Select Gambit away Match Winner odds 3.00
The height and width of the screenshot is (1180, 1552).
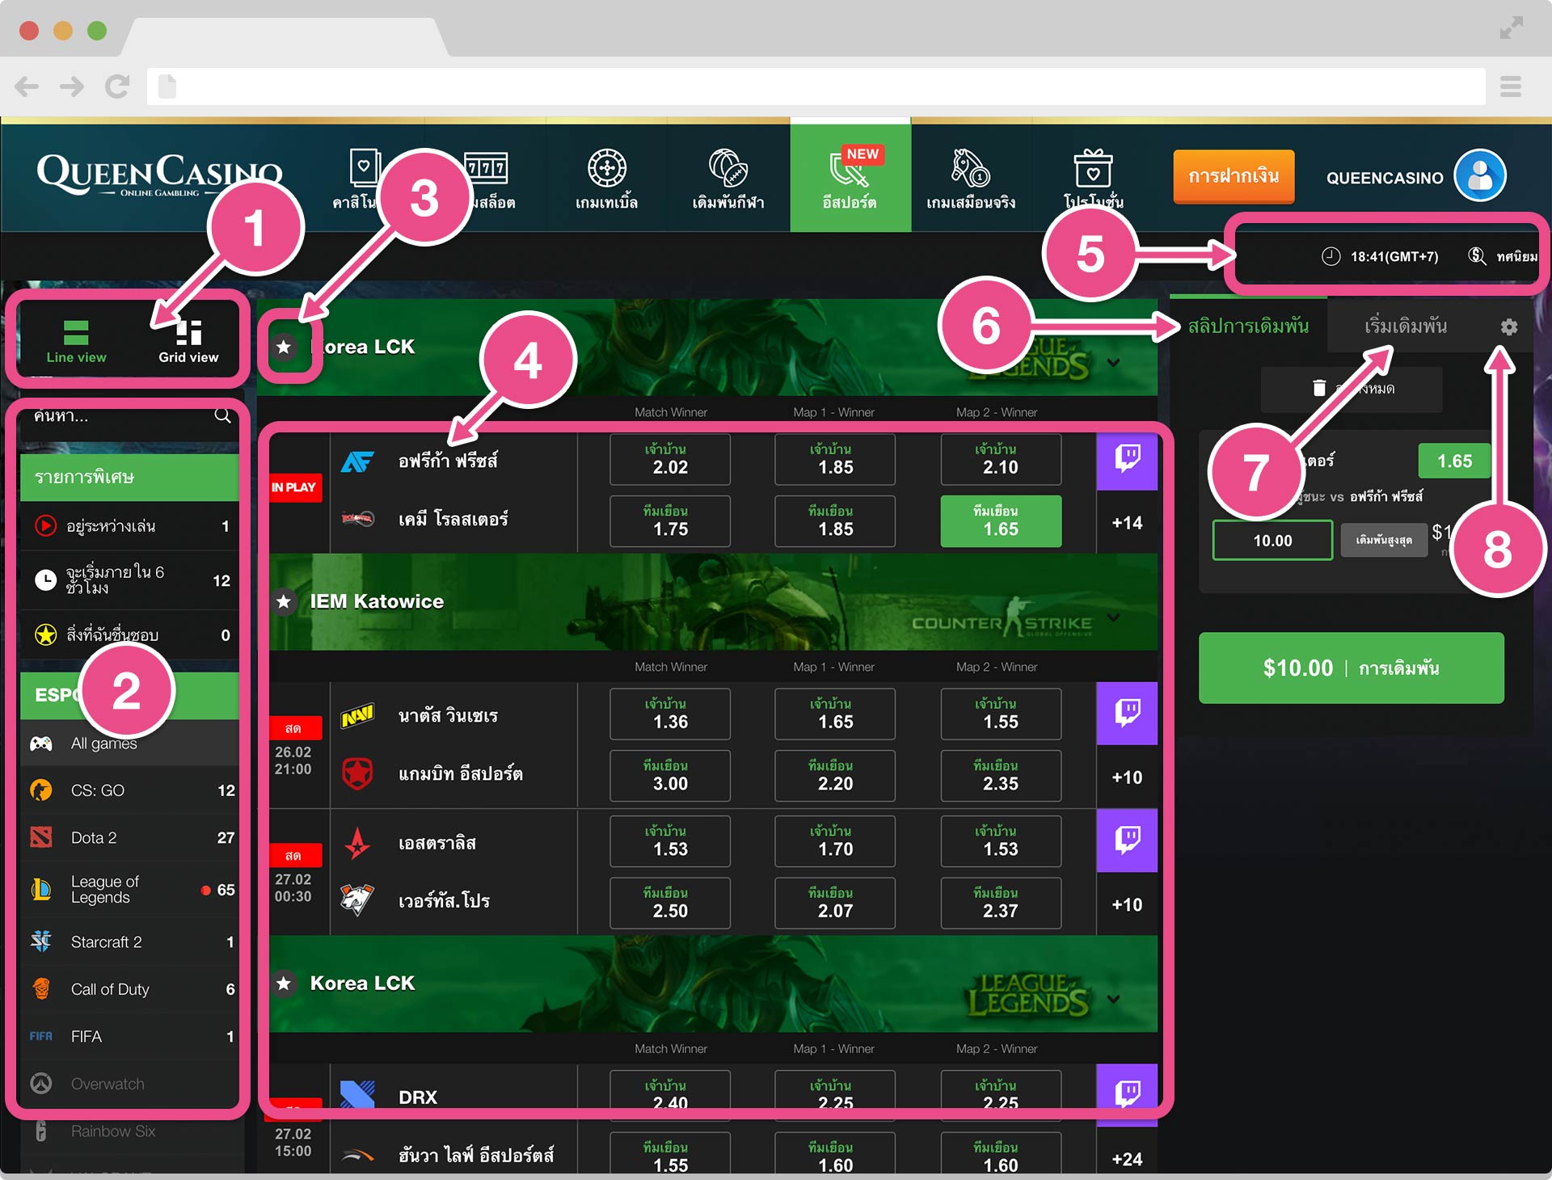[x=670, y=776]
